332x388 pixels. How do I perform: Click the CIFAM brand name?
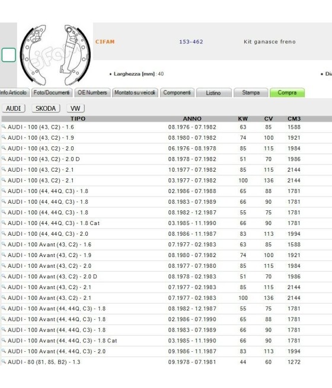point(105,41)
